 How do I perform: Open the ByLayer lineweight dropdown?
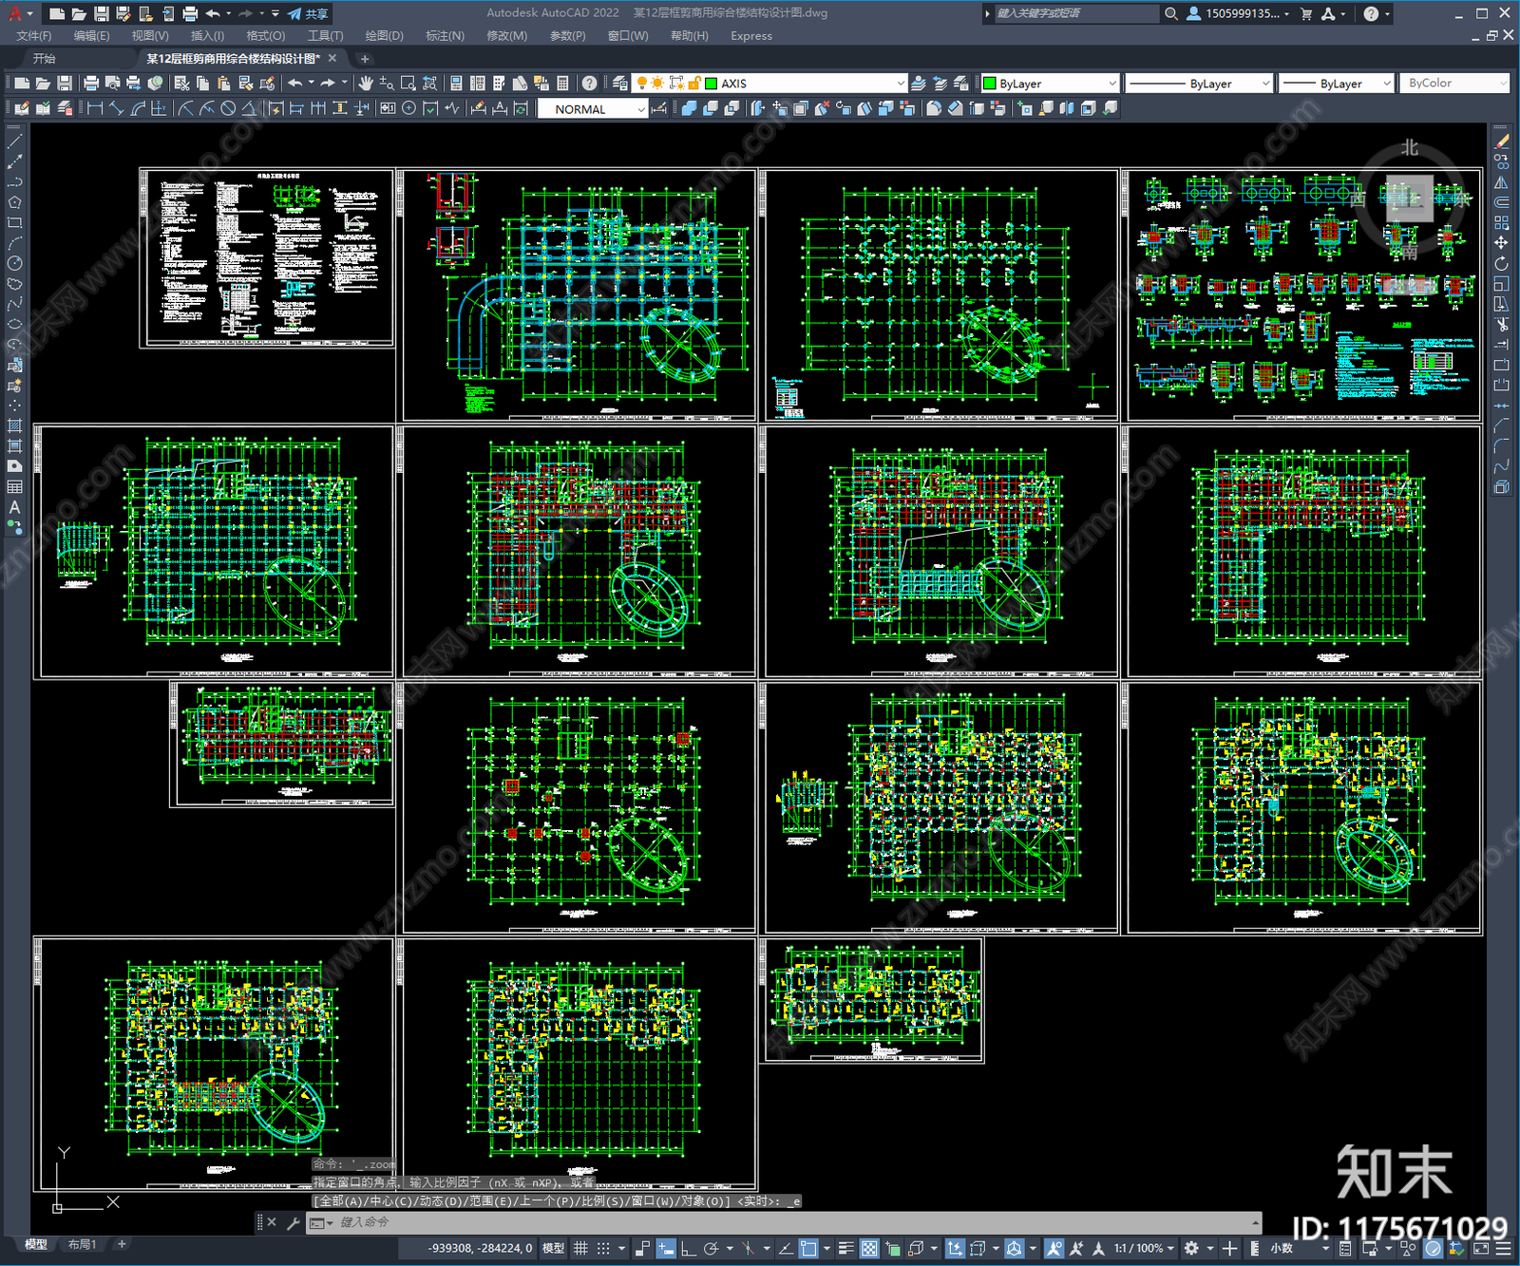[x=1386, y=84]
